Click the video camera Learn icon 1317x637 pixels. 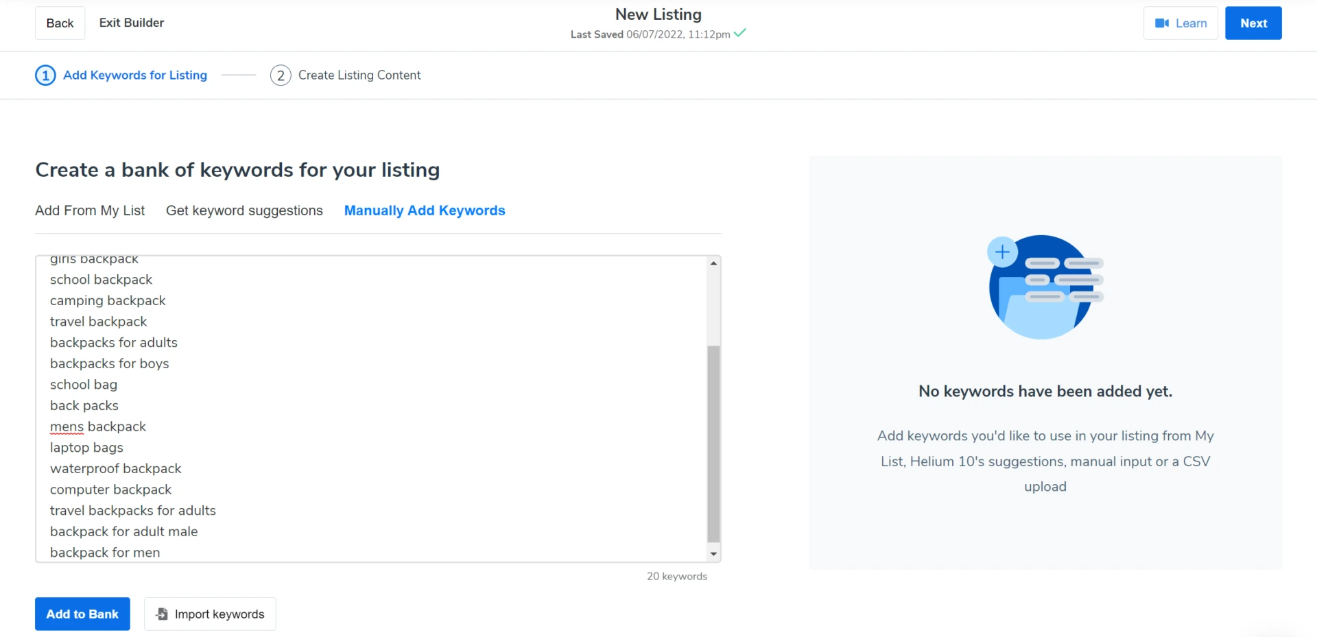point(1161,23)
